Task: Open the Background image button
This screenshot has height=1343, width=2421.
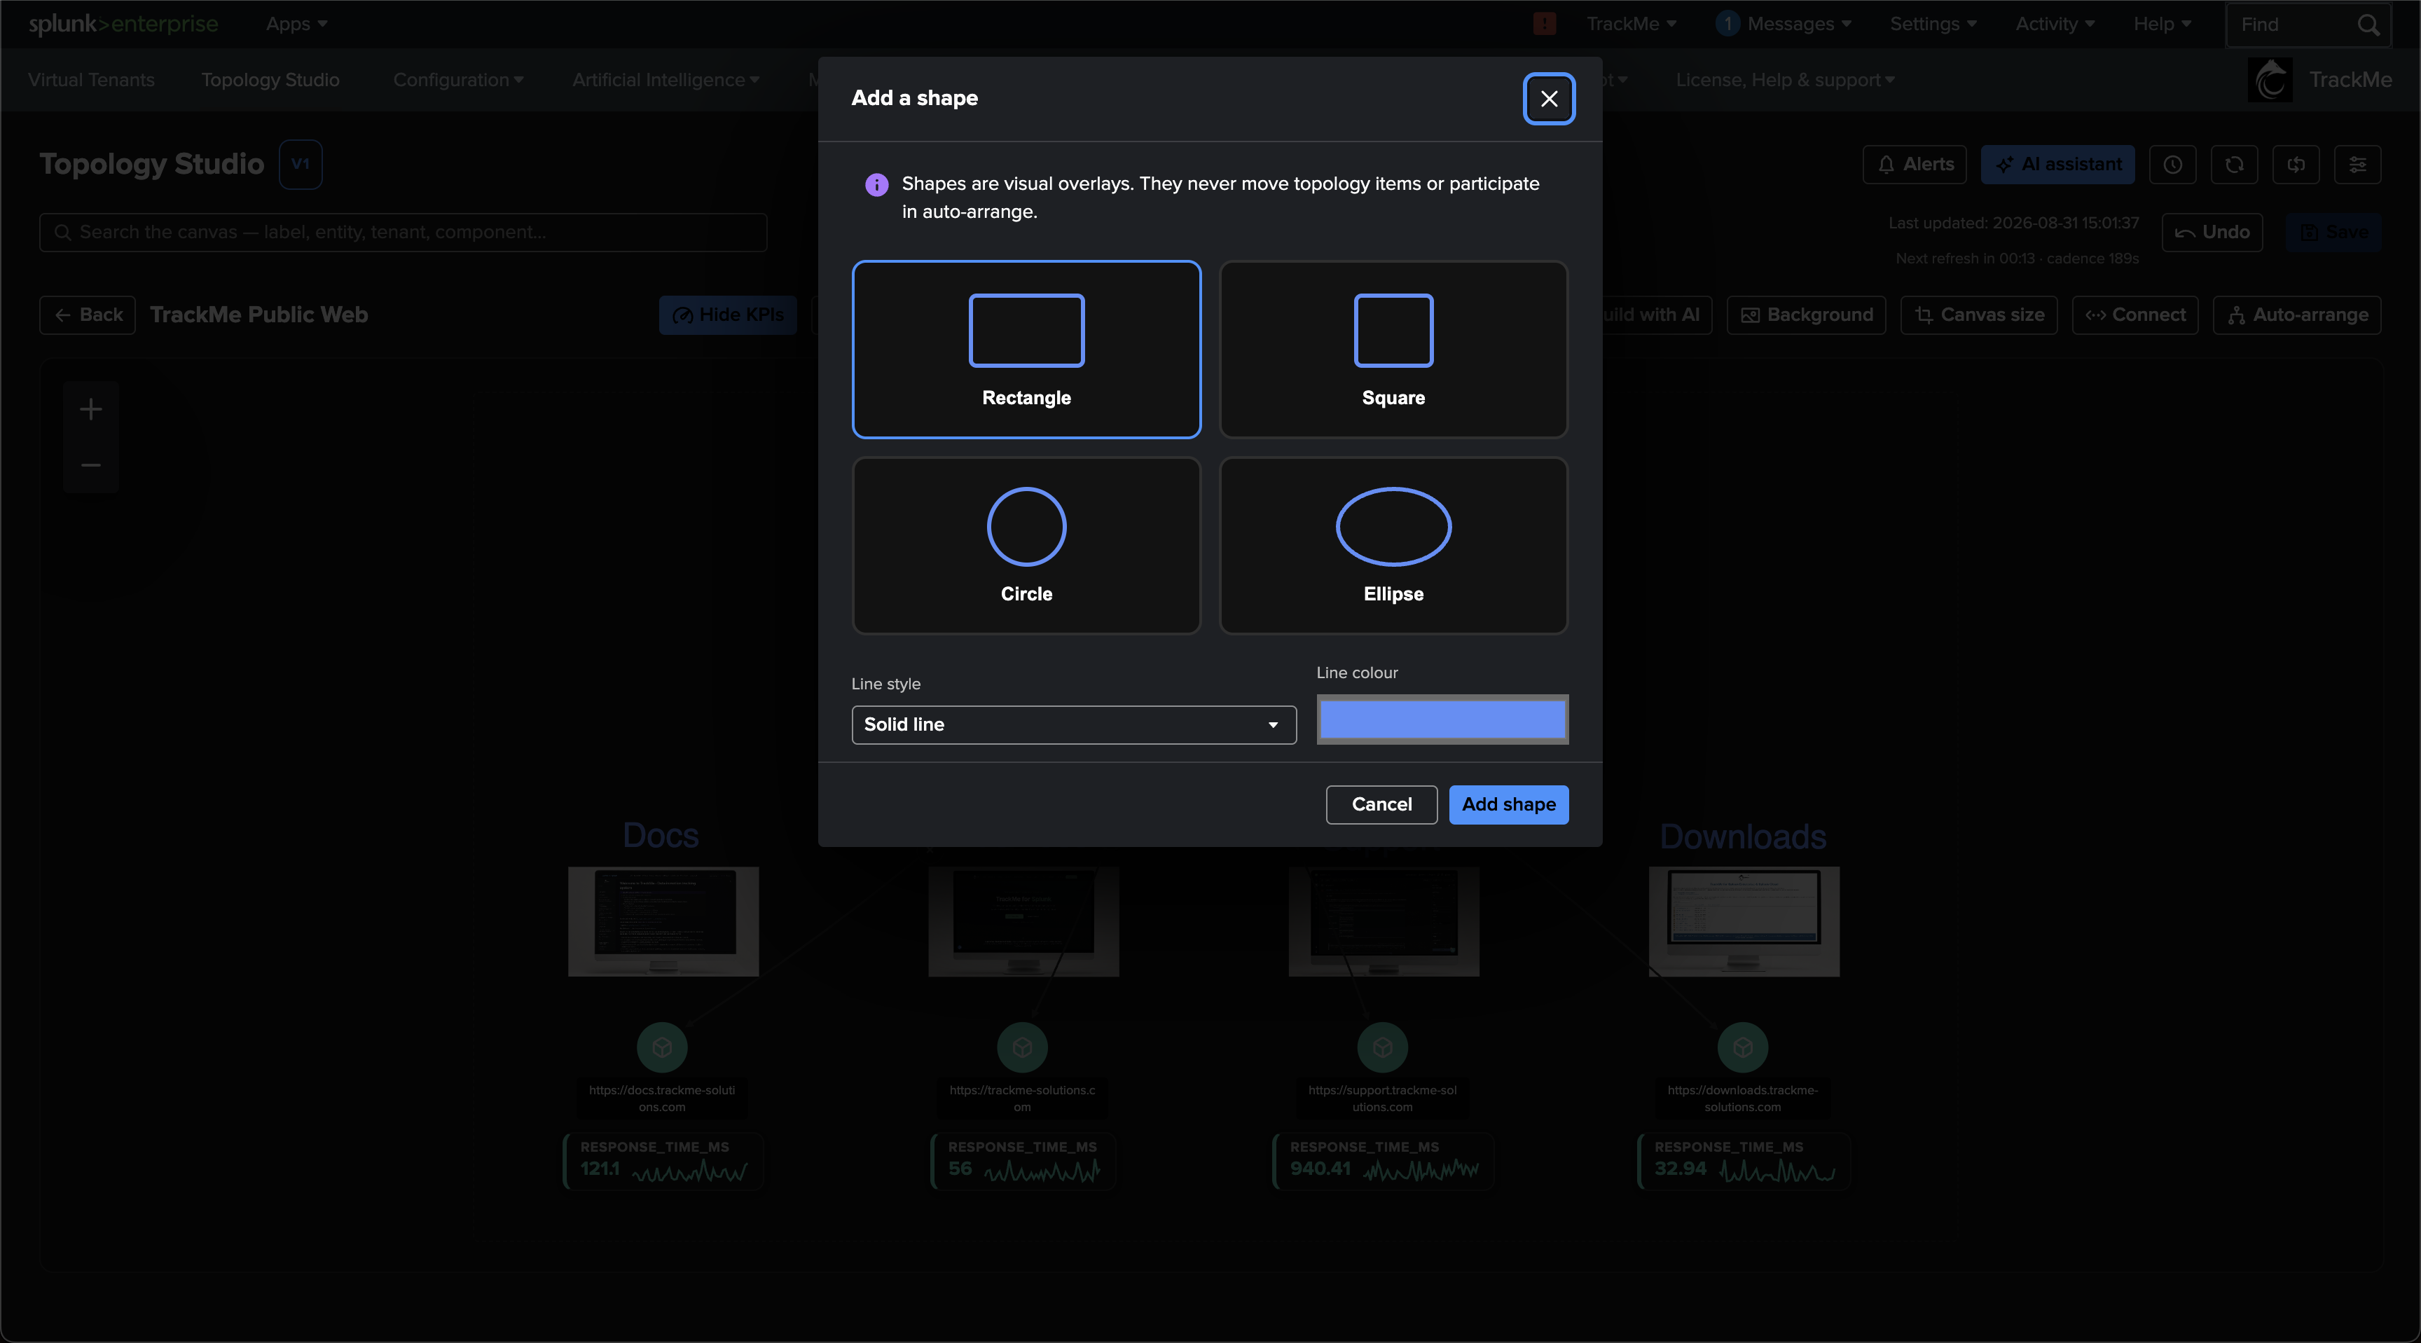Action: coord(1805,315)
